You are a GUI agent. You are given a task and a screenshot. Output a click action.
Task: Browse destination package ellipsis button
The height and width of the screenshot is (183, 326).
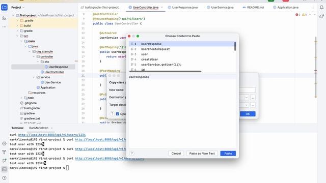[x=253, y=98]
